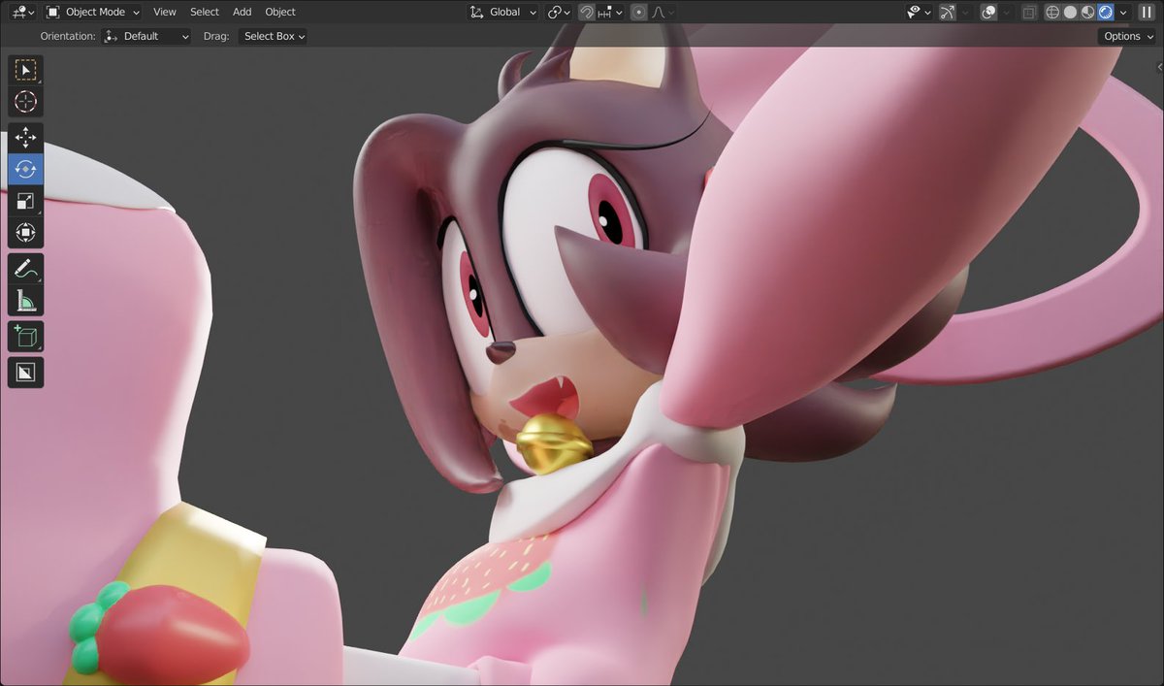Open the object visibility eye dropdown
The height and width of the screenshot is (686, 1164).
click(918, 12)
